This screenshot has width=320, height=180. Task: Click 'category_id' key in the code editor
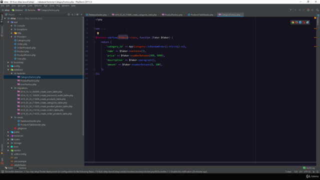[115, 46]
